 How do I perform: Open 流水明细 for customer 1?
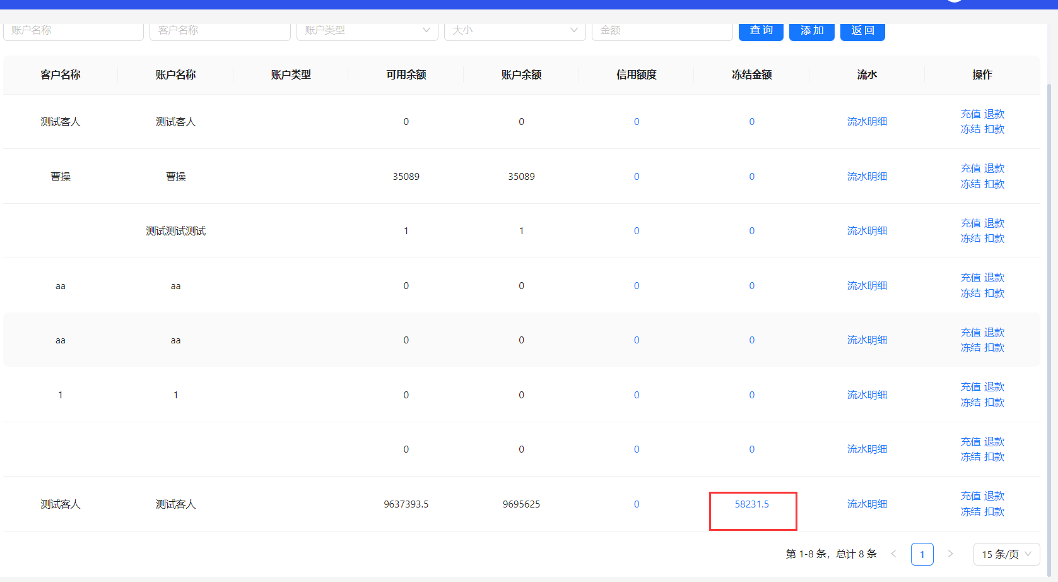pyautogui.click(x=867, y=395)
